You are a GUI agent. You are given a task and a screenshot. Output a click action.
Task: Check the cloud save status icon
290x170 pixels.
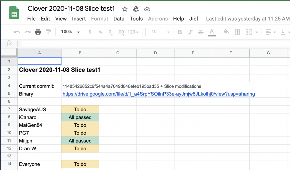pyautogui.click(x=147, y=9)
